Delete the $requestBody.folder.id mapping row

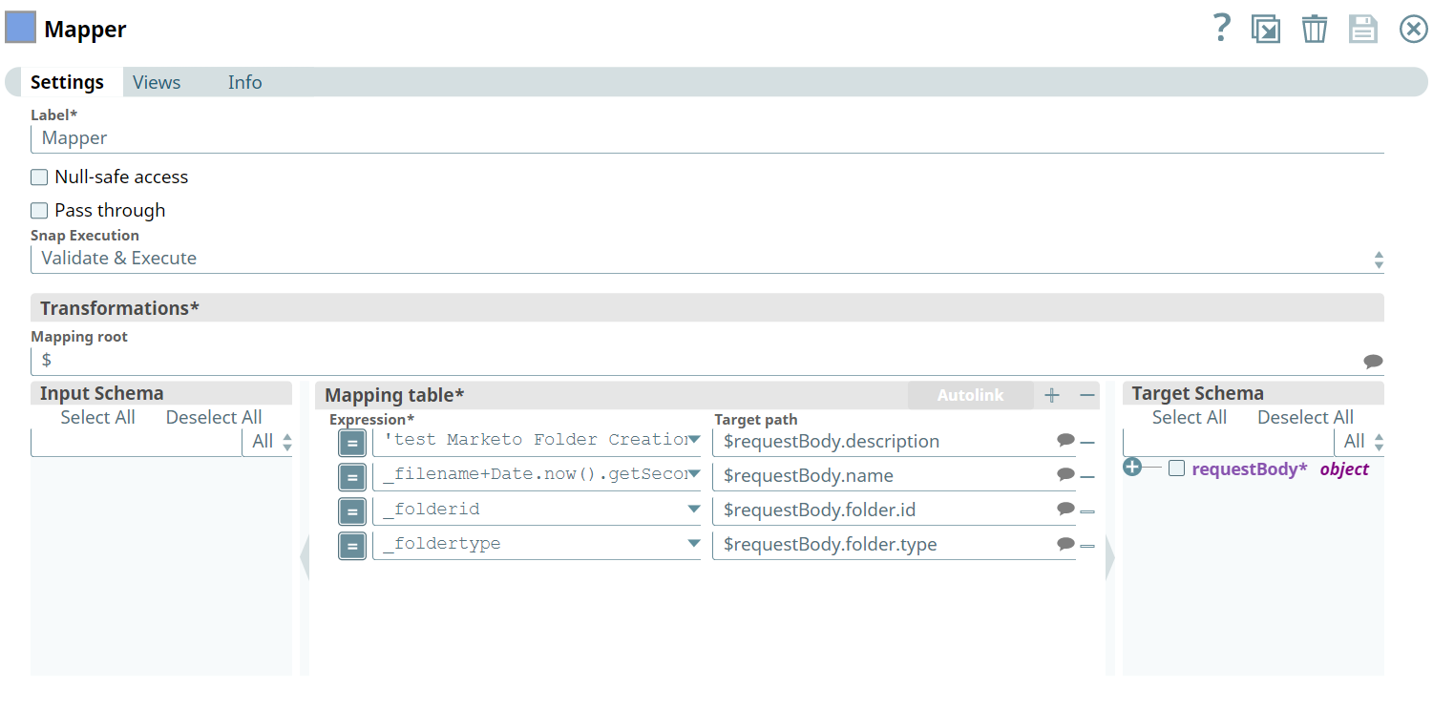coord(1086,511)
